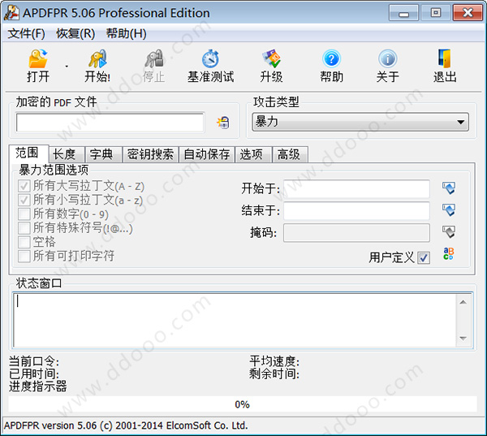Click the icon beside the 结束于 field
The image size is (487, 436).
tap(449, 209)
